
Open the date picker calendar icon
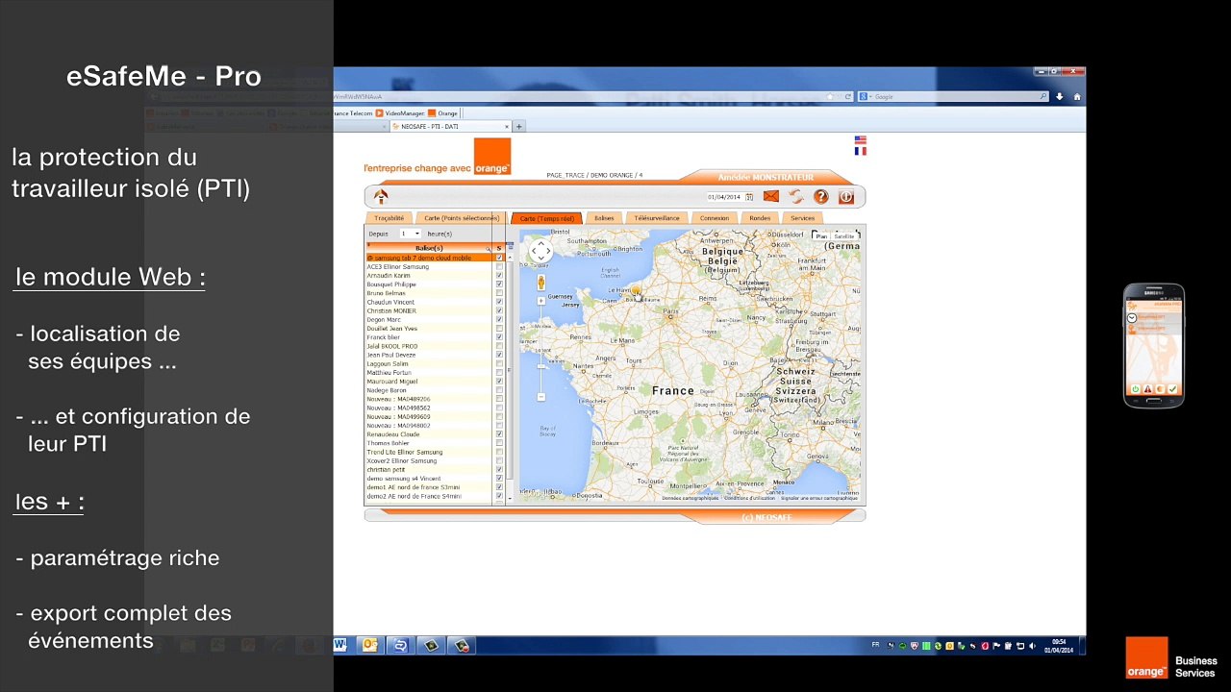pyautogui.click(x=749, y=197)
